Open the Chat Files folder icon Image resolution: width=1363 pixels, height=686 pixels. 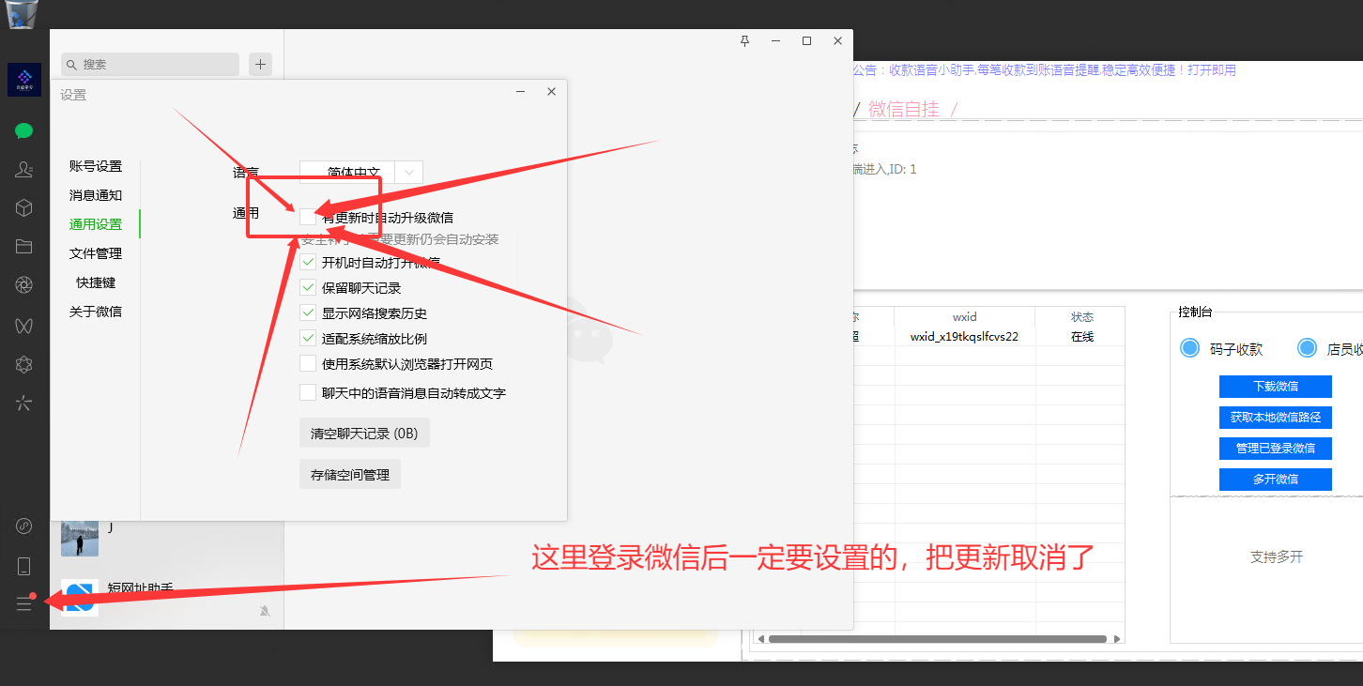(23, 246)
